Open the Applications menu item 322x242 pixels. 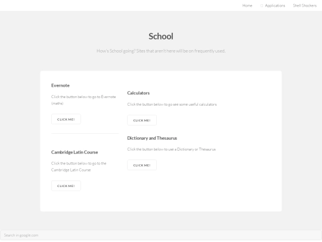(275, 5)
